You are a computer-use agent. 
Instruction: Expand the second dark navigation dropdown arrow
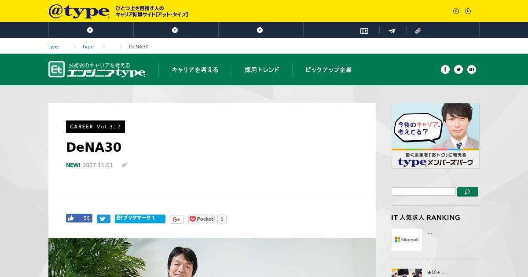(x=175, y=30)
